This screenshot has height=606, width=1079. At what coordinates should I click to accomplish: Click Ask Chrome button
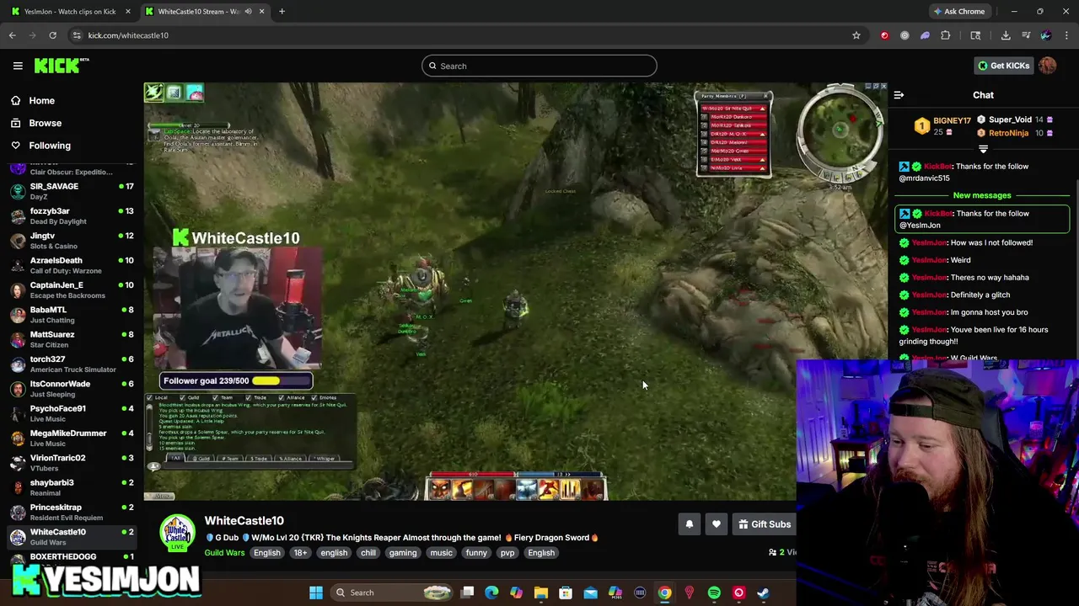click(x=958, y=12)
